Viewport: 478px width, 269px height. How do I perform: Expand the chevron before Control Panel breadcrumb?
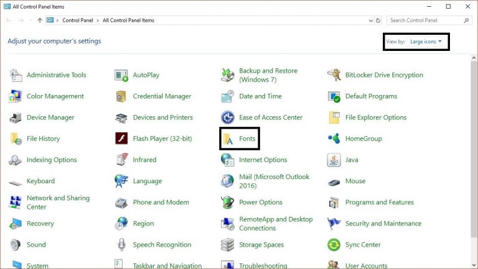(x=57, y=21)
